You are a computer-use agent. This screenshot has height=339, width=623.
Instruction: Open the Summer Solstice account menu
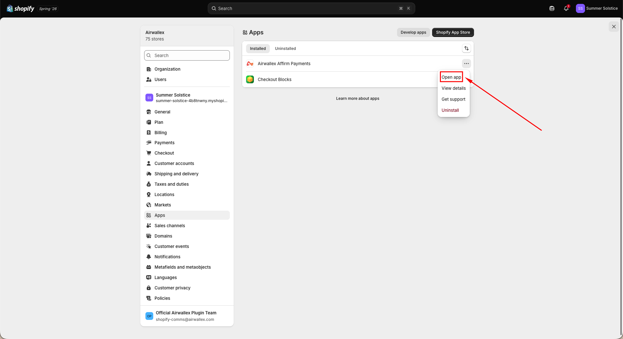tap(597, 8)
